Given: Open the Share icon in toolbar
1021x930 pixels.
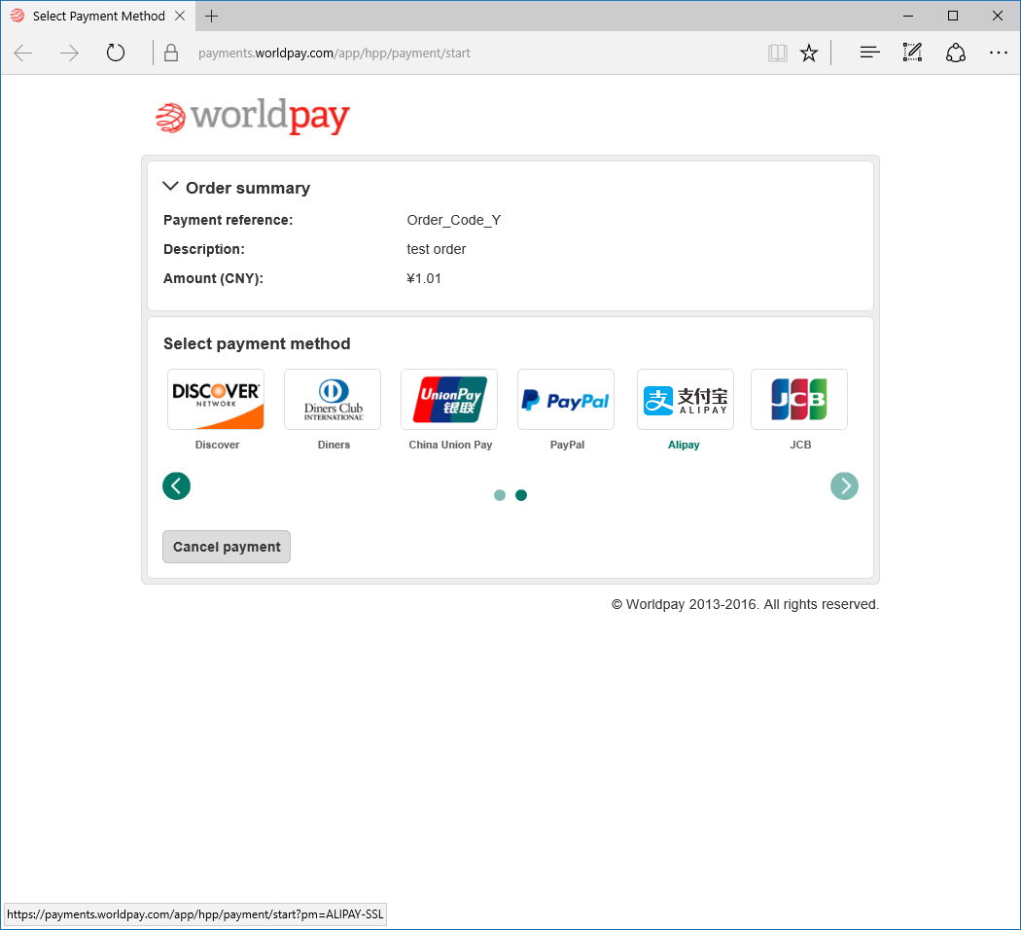Looking at the screenshot, I should [x=955, y=53].
